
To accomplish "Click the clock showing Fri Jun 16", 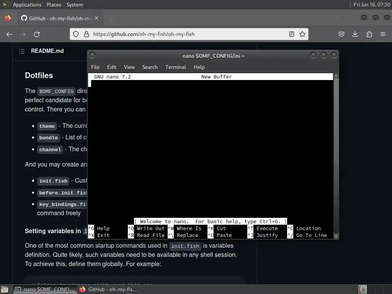I will point(372,5).
